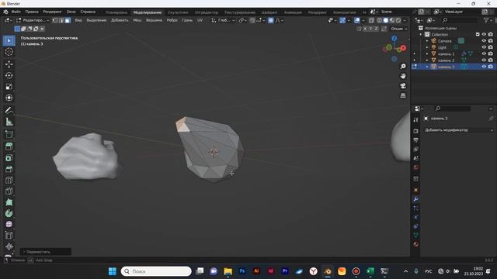Screen dimensions: 497x279
Task: Switch to the UV-редактор workspace tab
Action: [x=207, y=12]
